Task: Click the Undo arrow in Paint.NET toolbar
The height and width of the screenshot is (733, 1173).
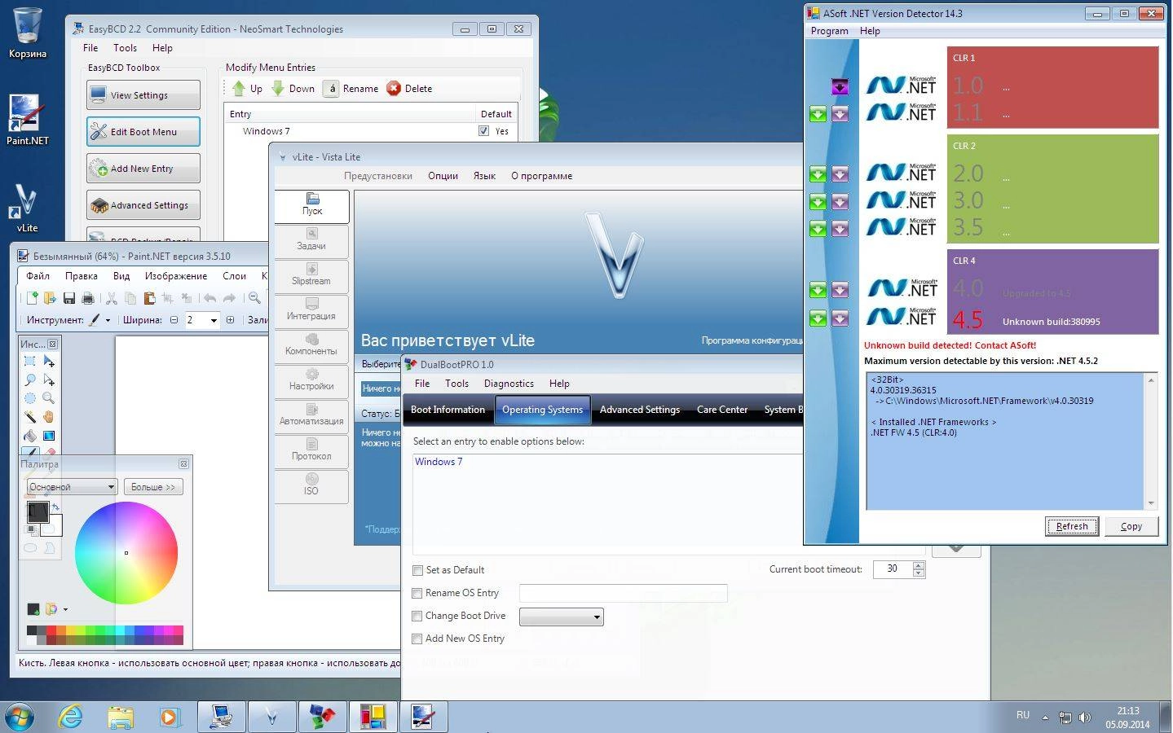Action: click(210, 298)
